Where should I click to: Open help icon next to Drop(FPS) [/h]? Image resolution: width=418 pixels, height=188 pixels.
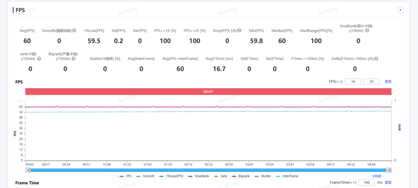tap(239, 30)
